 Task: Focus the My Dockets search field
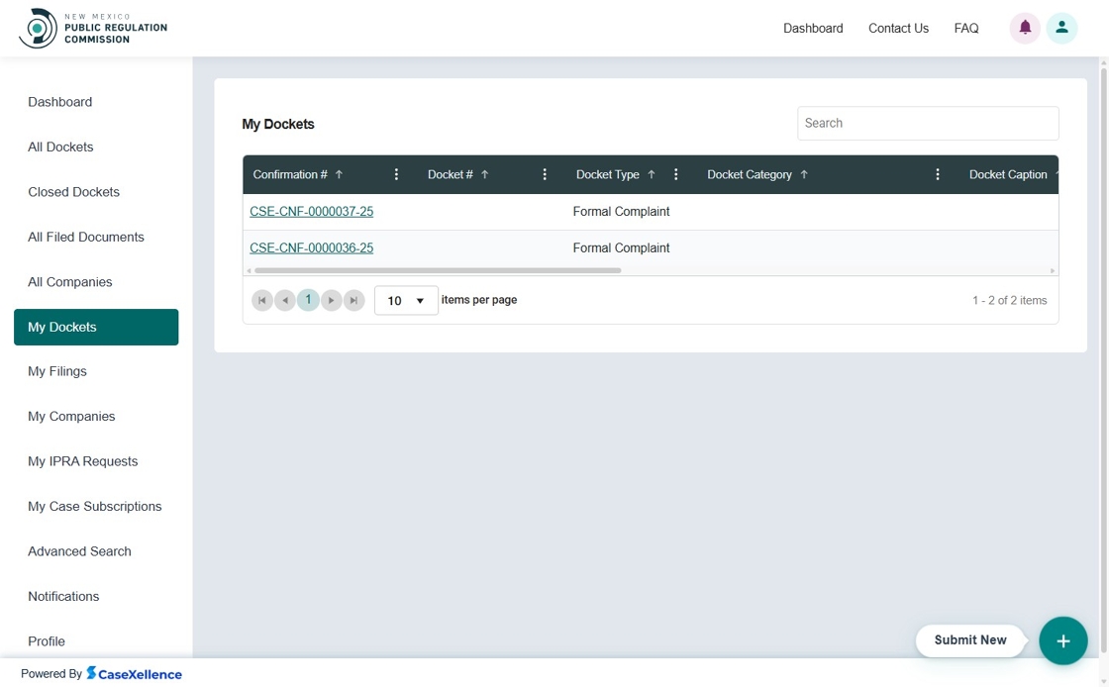pos(928,123)
